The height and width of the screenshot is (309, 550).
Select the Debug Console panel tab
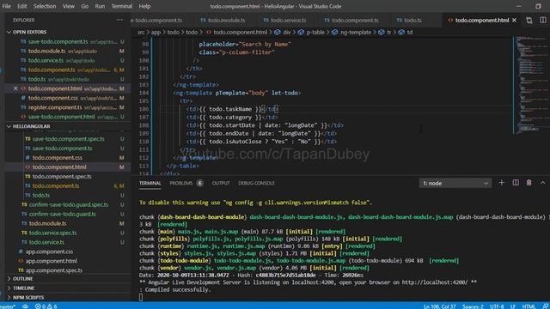256,183
